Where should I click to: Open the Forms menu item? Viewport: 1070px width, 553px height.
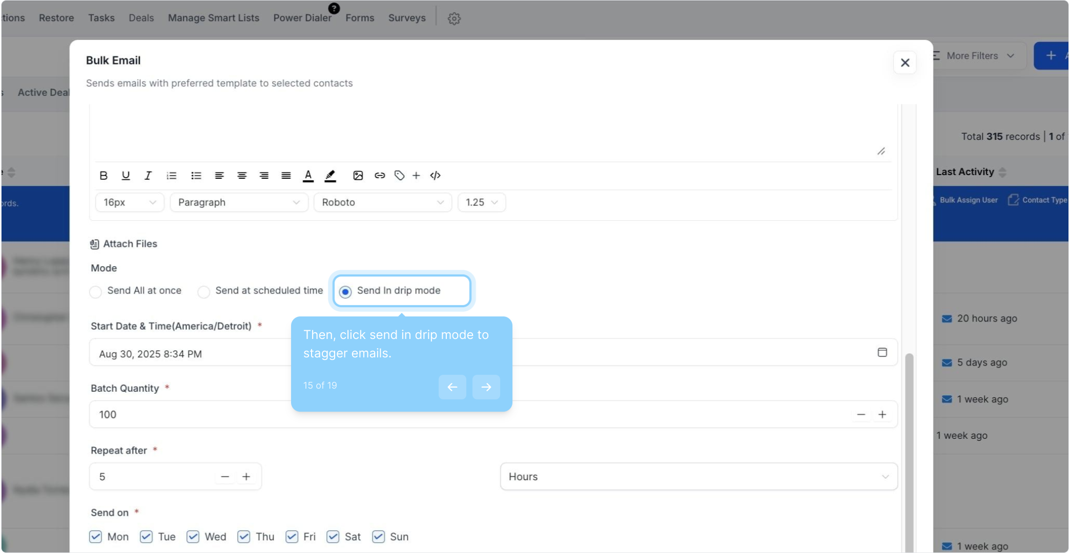pos(360,18)
